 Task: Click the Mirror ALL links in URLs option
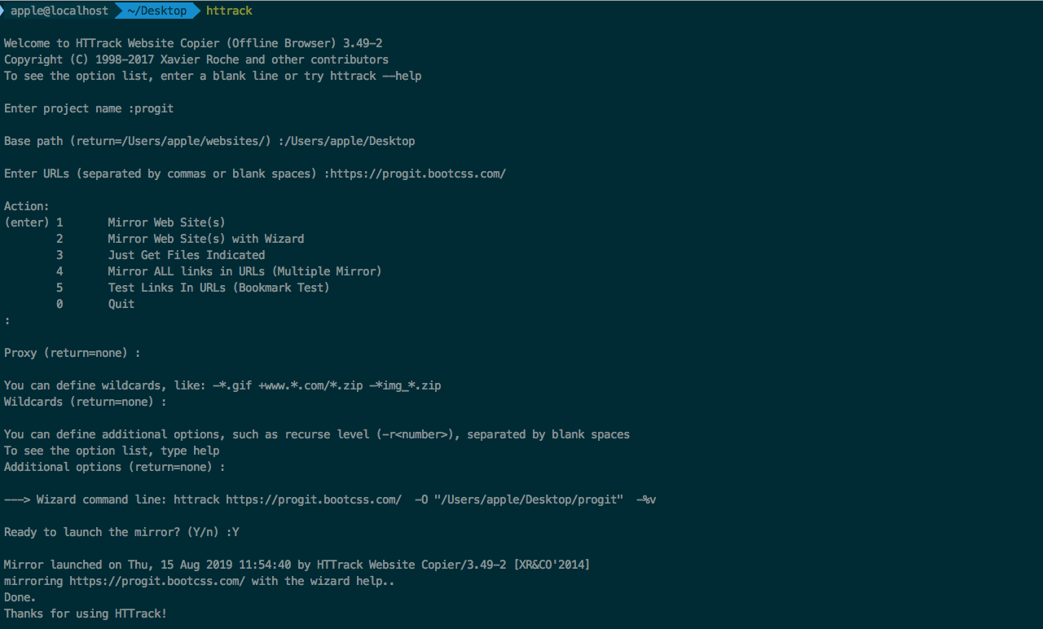pyautogui.click(x=244, y=271)
